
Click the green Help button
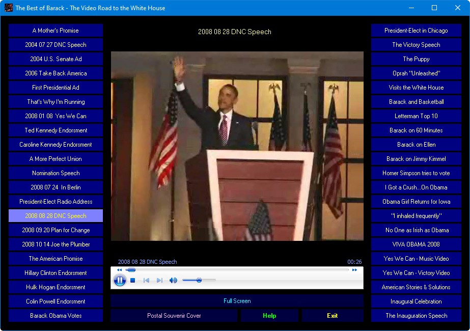pos(269,315)
